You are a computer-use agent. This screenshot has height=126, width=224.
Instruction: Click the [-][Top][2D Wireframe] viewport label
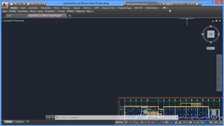[x=13, y=21]
